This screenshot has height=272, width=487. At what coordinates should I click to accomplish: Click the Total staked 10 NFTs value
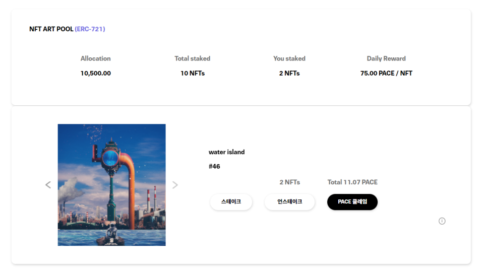pyautogui.click(x=193, y=73)
